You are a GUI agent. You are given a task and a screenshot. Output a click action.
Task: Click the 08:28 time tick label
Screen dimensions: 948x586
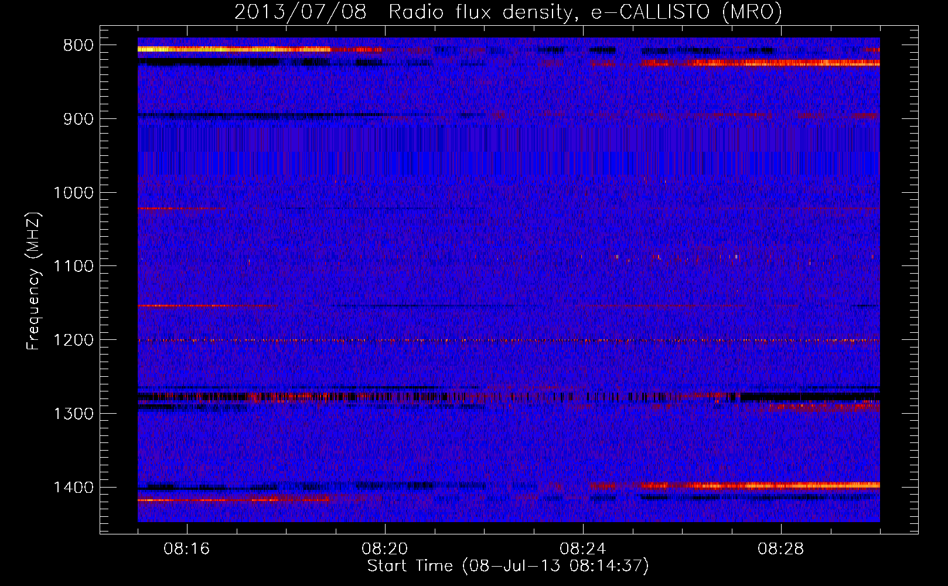click(x=781, y=549)
